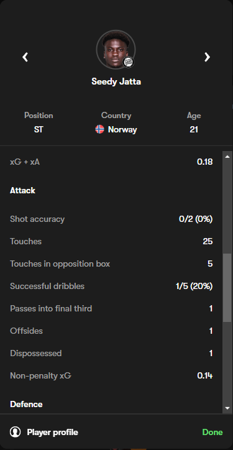Go to previous player with left arrow
Viewport: 233px width, 450px height.
[25, 57]
